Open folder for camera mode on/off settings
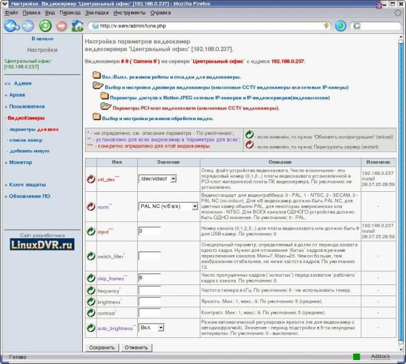 coord(97,75)
